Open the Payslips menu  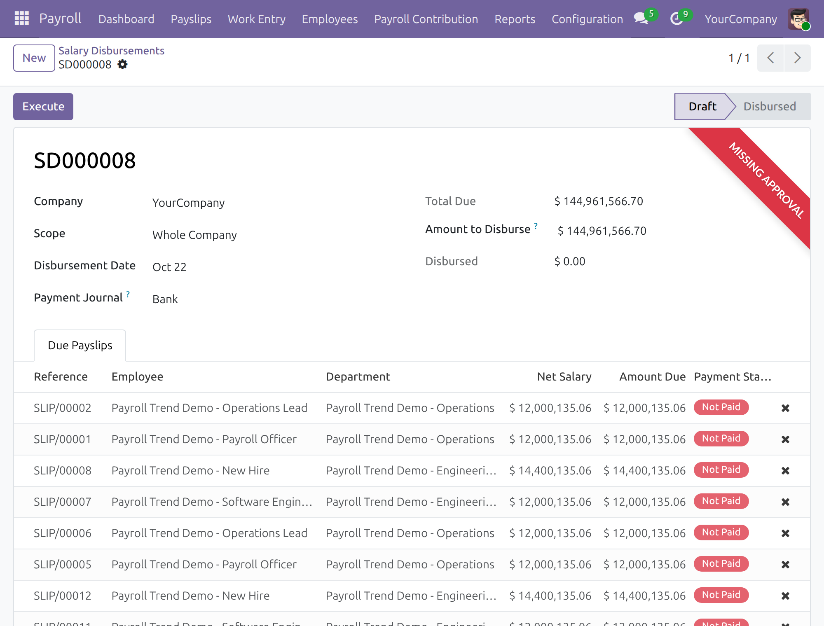point(191,19)
